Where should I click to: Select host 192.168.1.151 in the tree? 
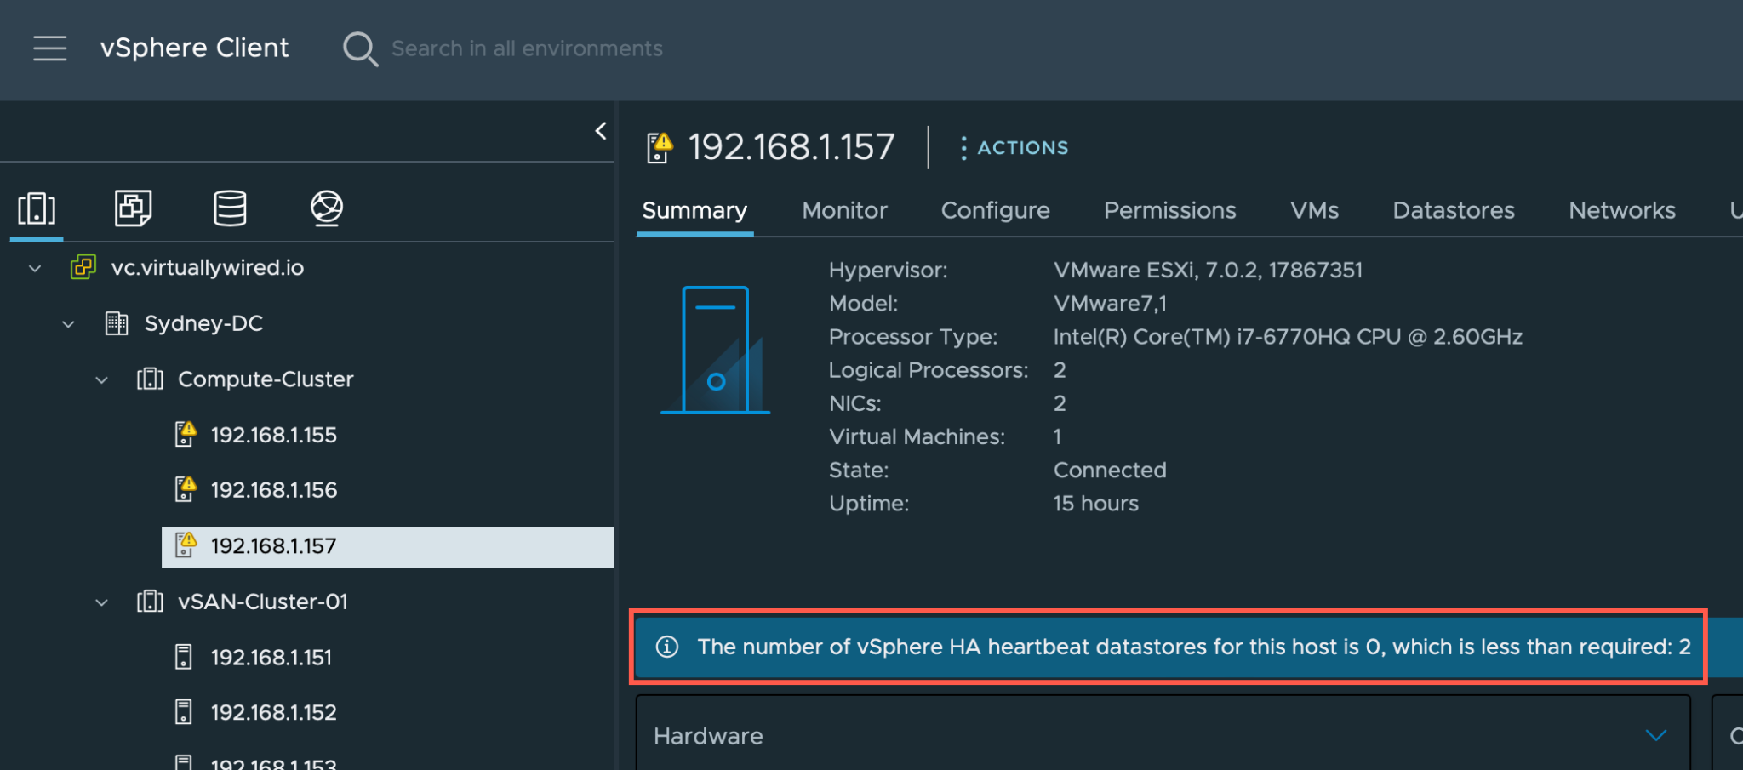pos(271,657)
